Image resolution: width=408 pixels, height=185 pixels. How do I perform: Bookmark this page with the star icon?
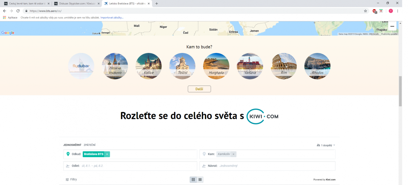365,11
